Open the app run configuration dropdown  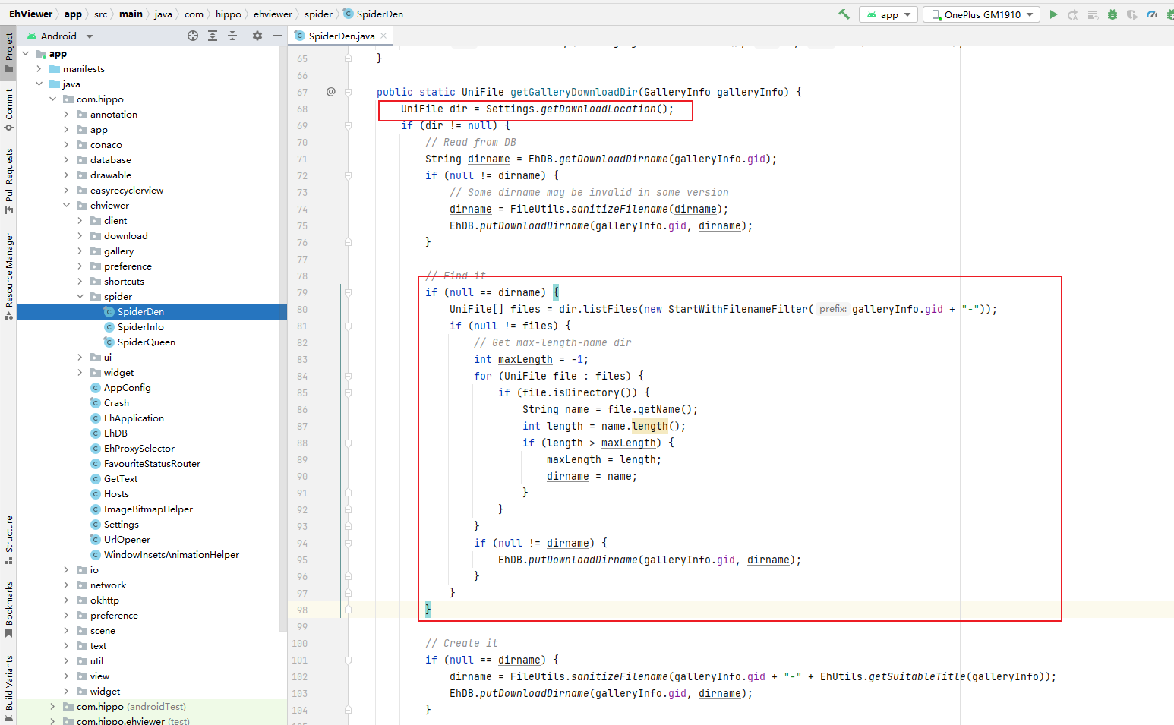888,14
